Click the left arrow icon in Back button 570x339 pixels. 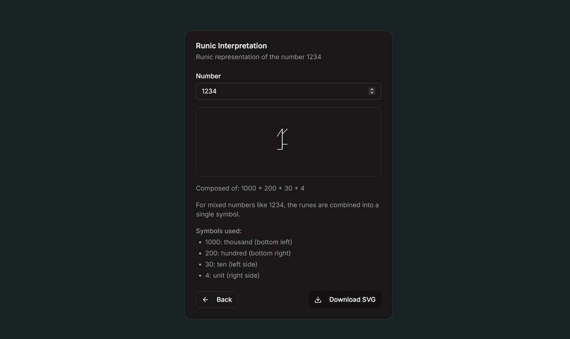[x=206, y=300]
